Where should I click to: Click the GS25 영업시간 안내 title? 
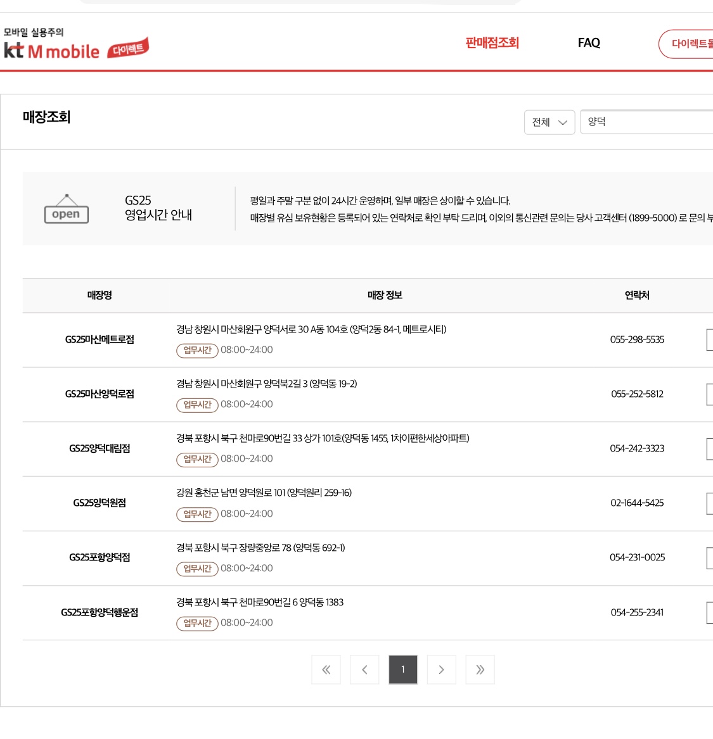pos(158,208)
